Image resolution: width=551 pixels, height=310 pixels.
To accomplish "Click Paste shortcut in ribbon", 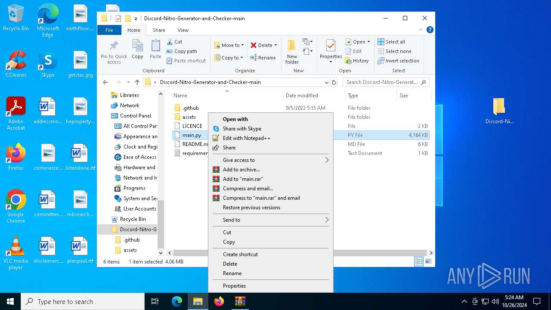I will click(x=186, y=61).
